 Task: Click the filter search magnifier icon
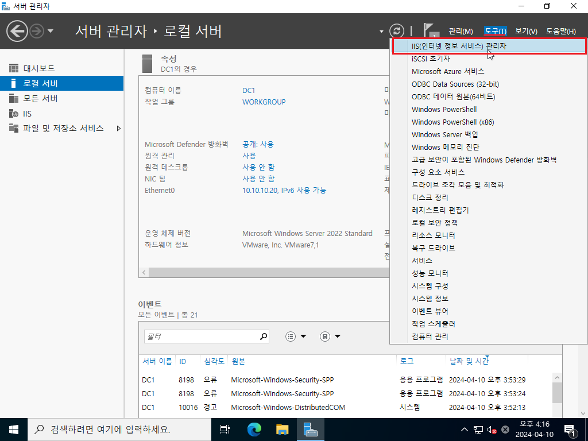(x=264, y=336)
